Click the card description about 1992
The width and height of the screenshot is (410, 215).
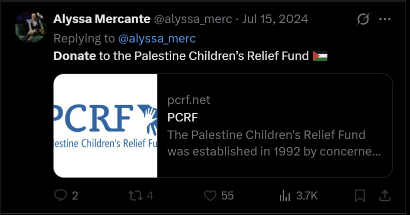(274, 143)
